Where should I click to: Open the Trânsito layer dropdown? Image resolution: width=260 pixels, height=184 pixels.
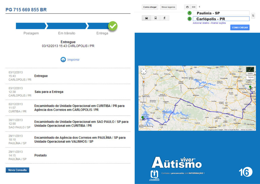[250, 77]
